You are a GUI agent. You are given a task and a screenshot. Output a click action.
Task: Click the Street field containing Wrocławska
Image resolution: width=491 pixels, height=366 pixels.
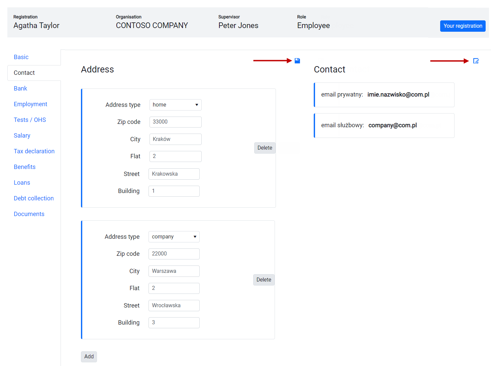click(174, 306)
